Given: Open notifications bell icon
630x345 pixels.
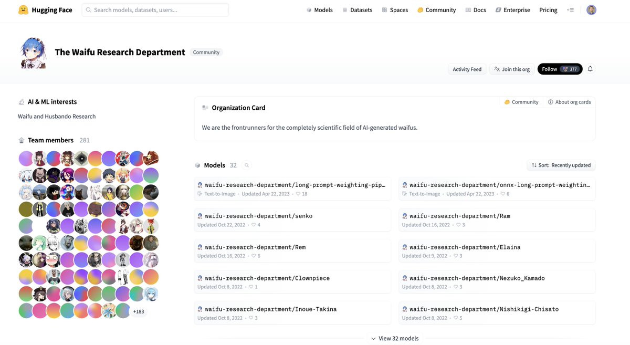Looking at the screenshot, I should [590, 69].
